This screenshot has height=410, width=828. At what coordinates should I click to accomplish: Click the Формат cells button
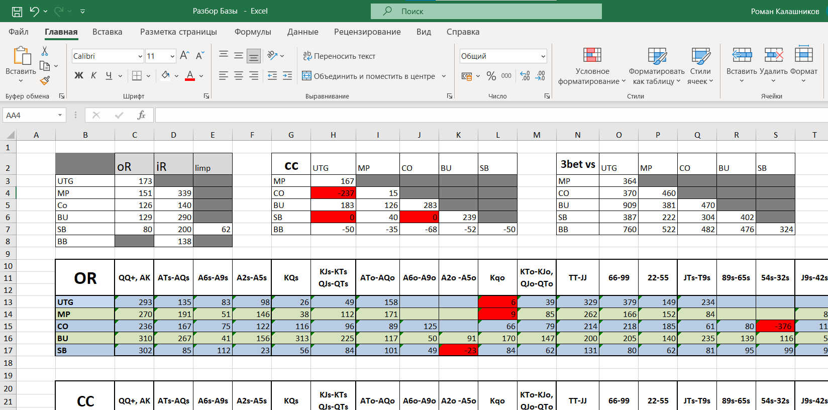[x=804, y=60]
